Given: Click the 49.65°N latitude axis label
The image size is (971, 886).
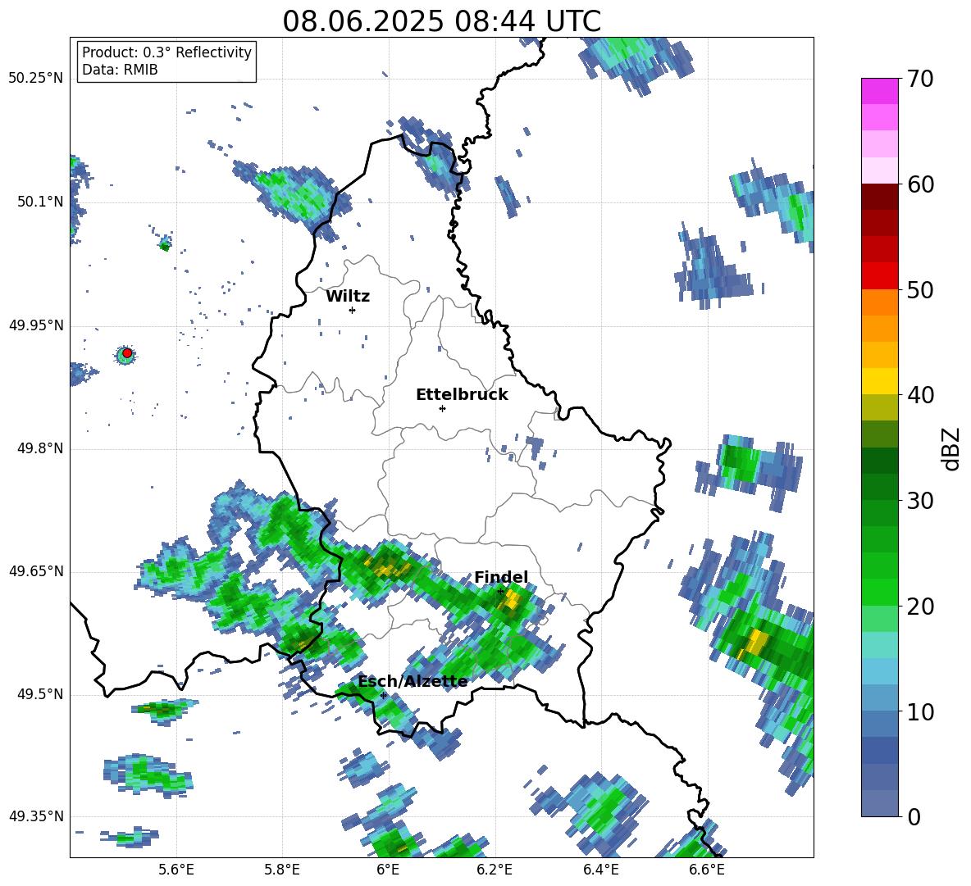Looking at the screenshot, I should pyautogui.click(x=36, y=572).
